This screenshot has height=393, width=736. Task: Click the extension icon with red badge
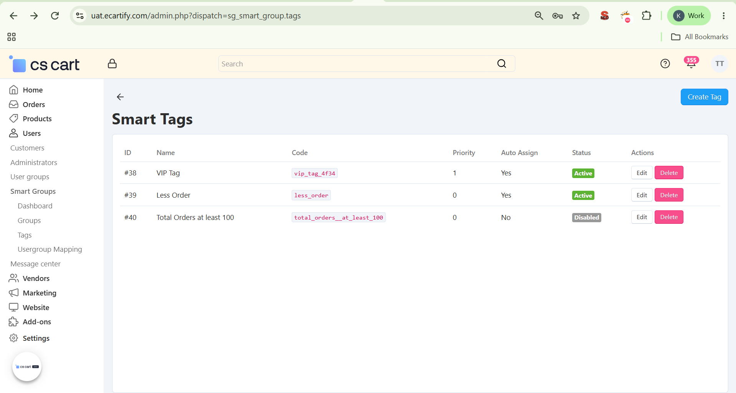625,16
